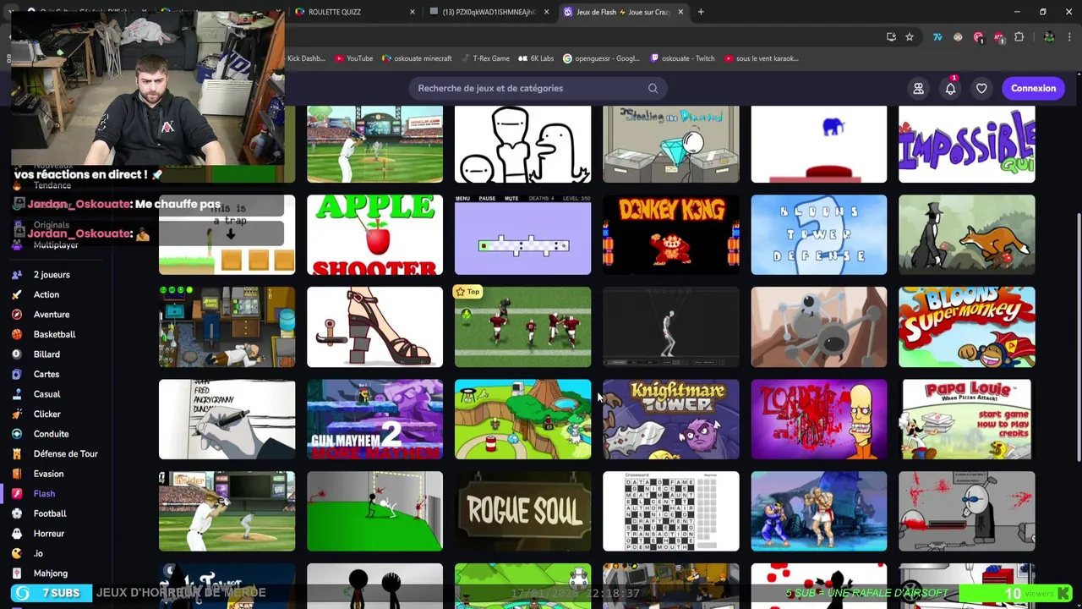Open the browser extensions puzzle icon

point(1019,37)
